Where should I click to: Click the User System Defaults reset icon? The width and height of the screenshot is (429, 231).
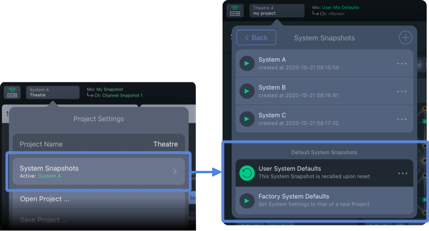pos(247,173)
